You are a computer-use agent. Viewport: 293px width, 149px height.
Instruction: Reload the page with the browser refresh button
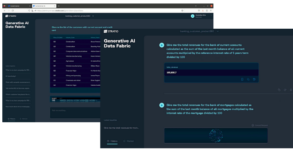[12, 10]
